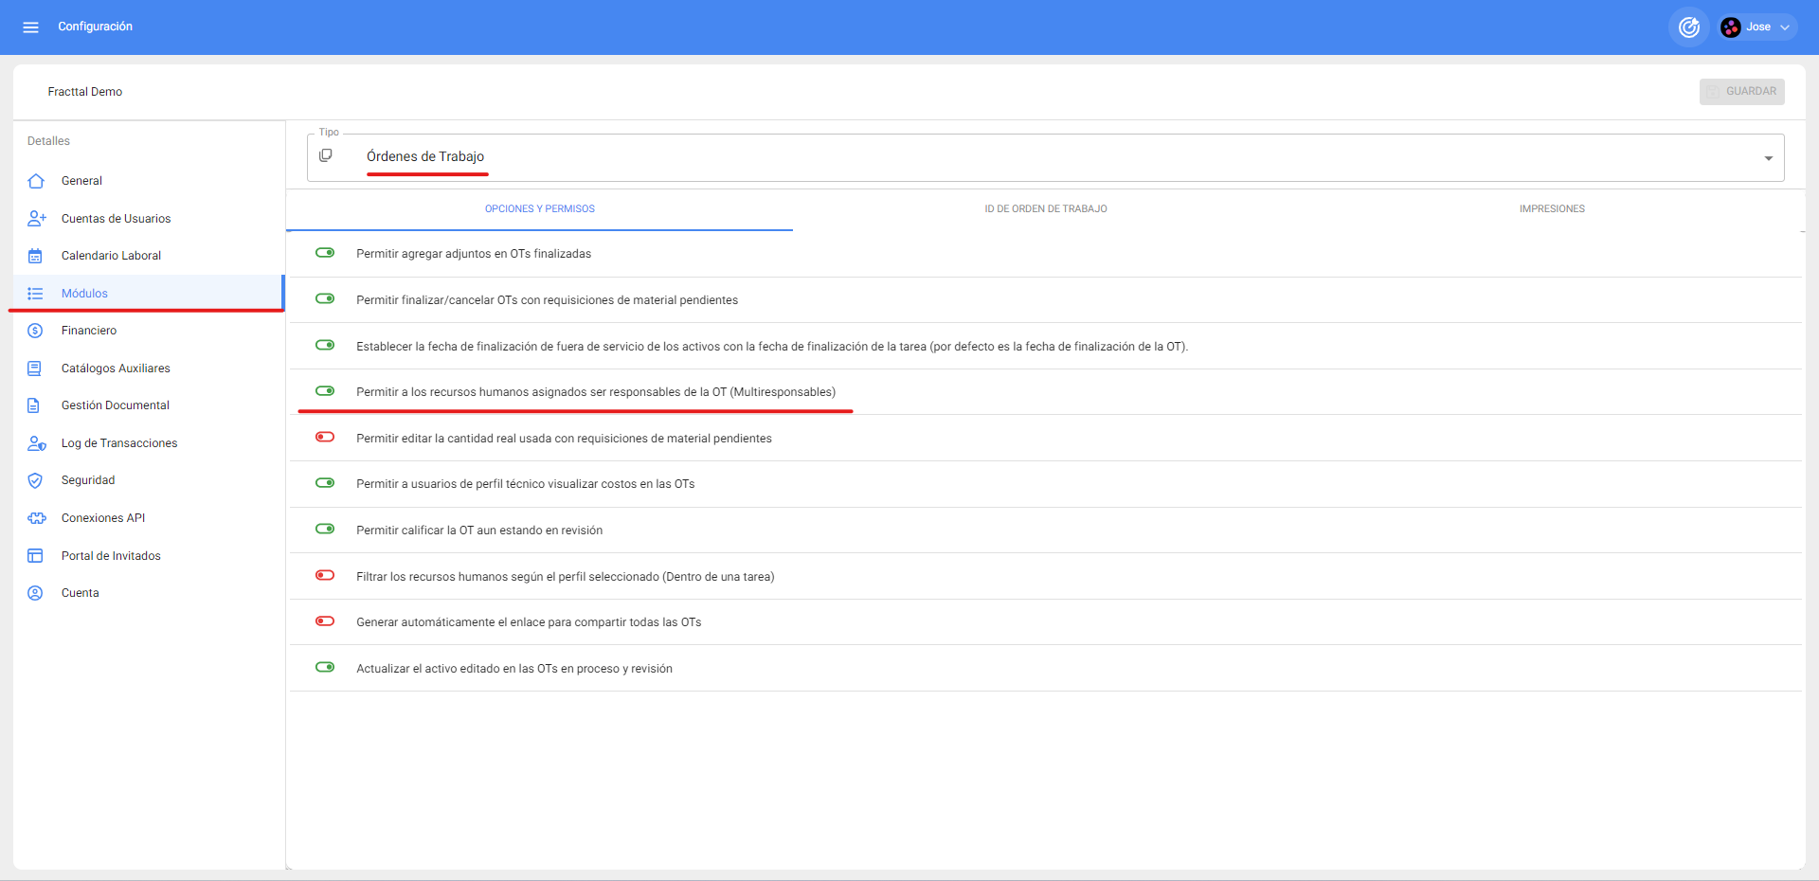Click the General home icon
The height and width of the screenshot is (881, 1819).
pyautogui.click(x=36, y=181)
